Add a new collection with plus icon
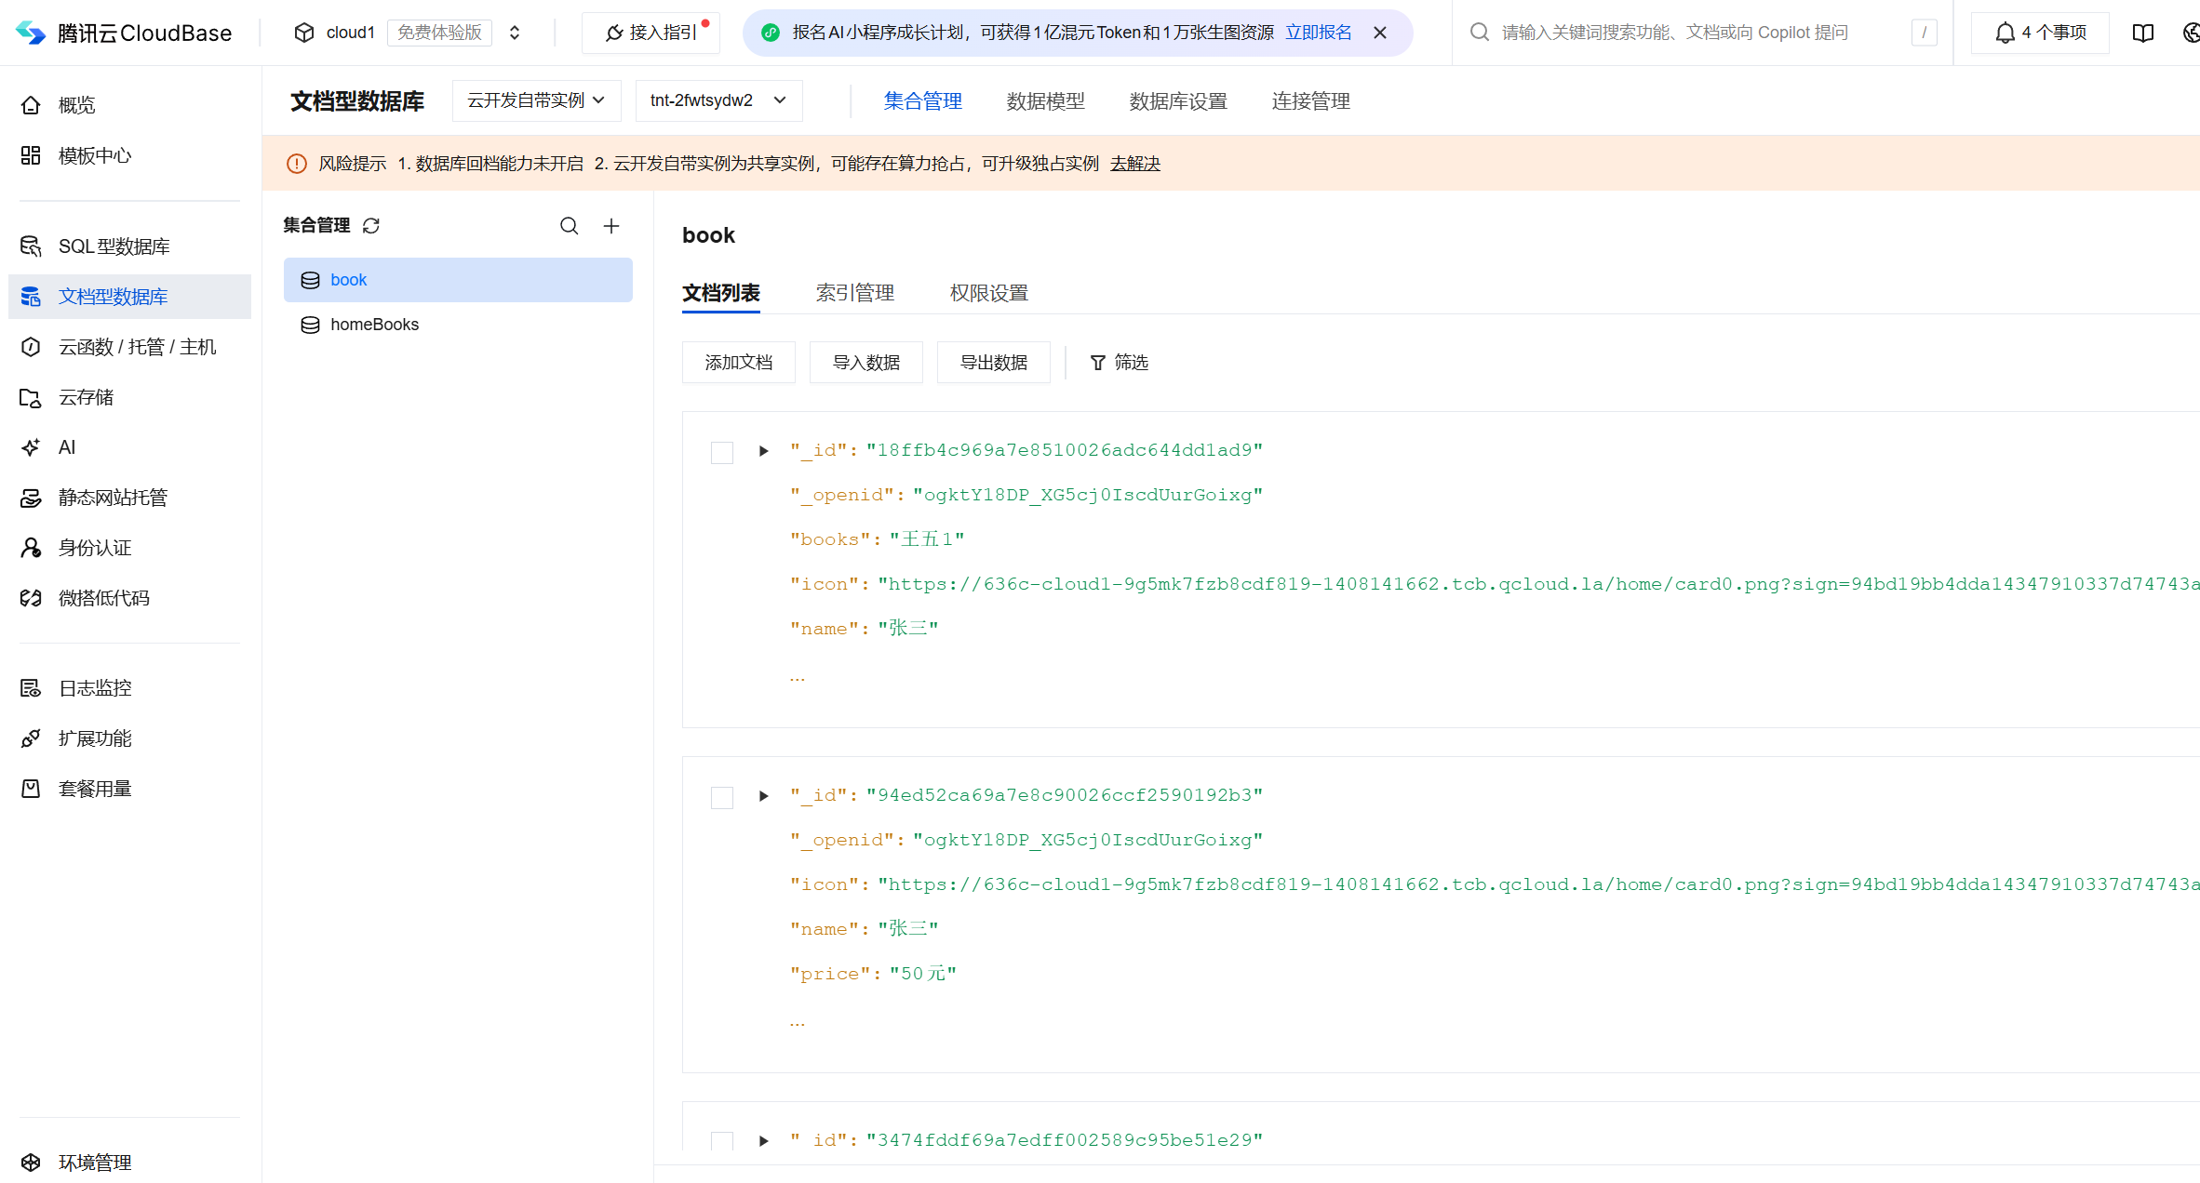This screenshot has width=2200, height=1183. (611, 226)
